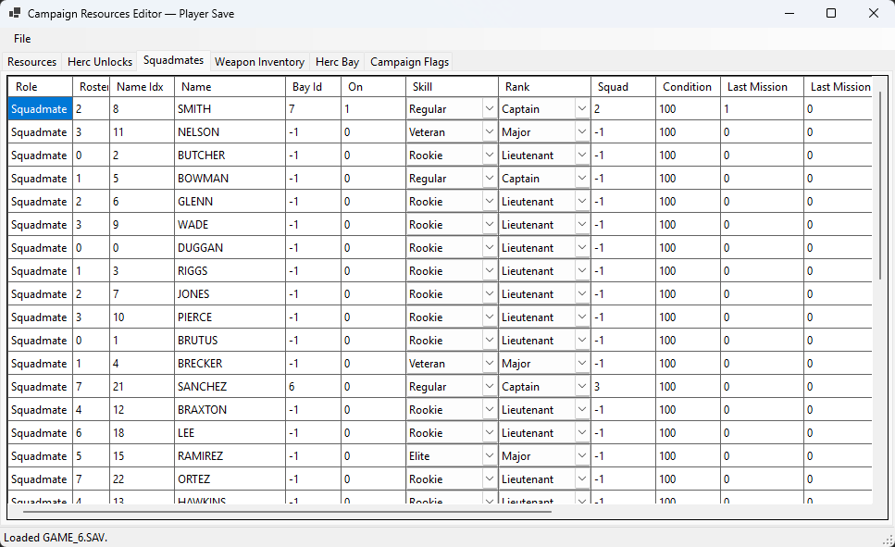
Task: Click the BRECKER name cell
Action: (x=230, y=363)
